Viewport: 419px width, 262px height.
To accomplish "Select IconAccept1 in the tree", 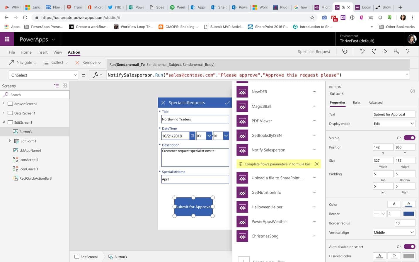I will [x=29, y=160].
